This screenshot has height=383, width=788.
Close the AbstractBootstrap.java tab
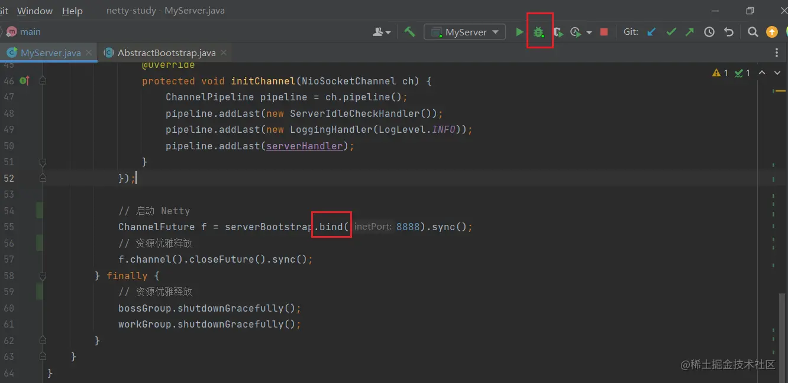click(x=224, y=53)
